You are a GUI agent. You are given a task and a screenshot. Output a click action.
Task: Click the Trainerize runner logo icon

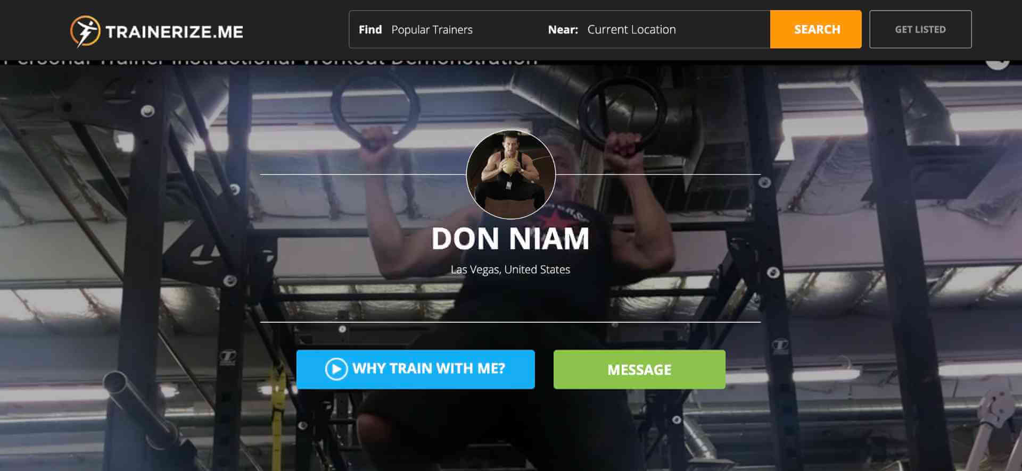pyautogui.click(x=85, y=31)
